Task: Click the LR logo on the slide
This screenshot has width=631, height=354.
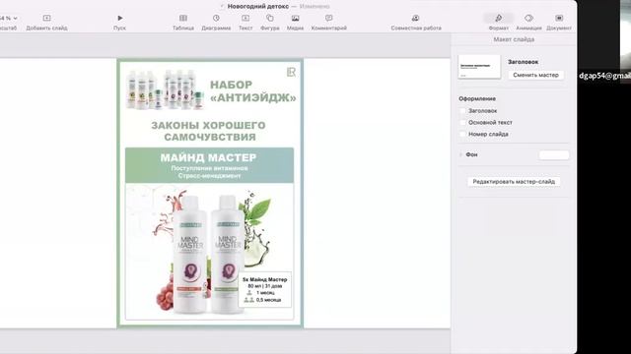Action: click(292, 72)
